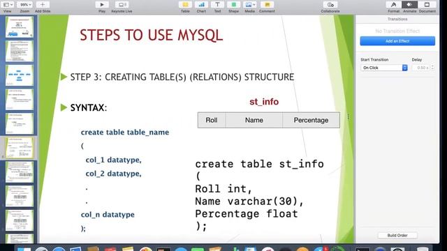
Task: Open the View menu in the Keynote toolbar
Action: (8, 5)
